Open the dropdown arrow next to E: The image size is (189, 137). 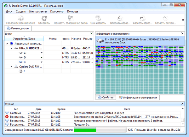pyautogui.click(x=42, y=62)
